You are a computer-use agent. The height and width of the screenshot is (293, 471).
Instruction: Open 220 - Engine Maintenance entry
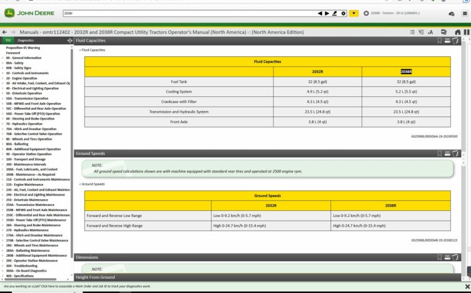[x=25, y=185]
